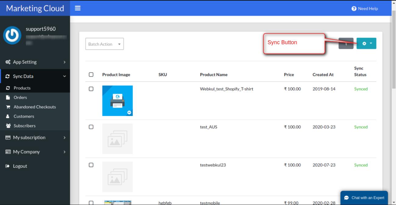396x205 pixels.
Task: Open the teal gear settings dropdown
Action: point(366,43)
